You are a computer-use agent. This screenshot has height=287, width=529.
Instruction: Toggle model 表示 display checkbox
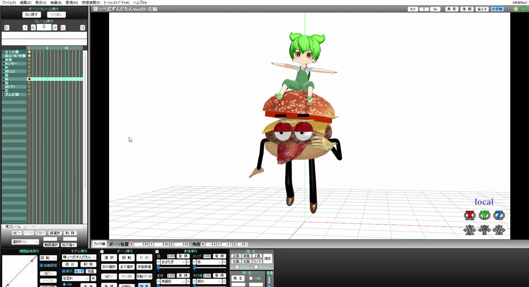coord(64,271)
